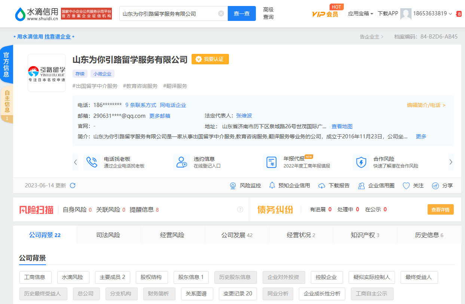Screen dimensions: 465x304
Task: Switch to the 经营风险 tab
Action: click(172, 235)
